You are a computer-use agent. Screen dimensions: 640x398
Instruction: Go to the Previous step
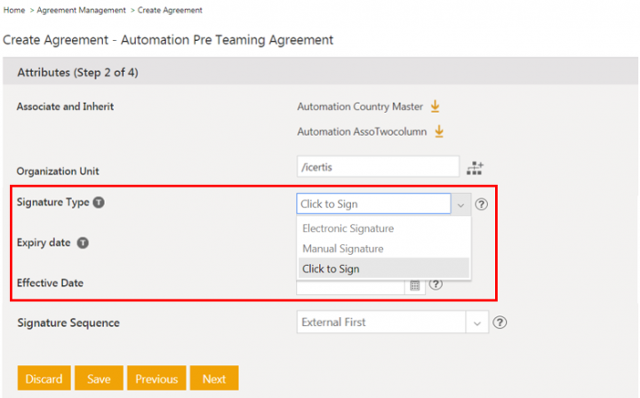156,378
